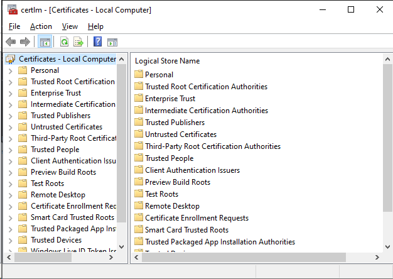Expand Smart Card Trusted Roots in tree
Image resolution: width=393 pixels, height=279 pixels.
click(x=10, y=217)
